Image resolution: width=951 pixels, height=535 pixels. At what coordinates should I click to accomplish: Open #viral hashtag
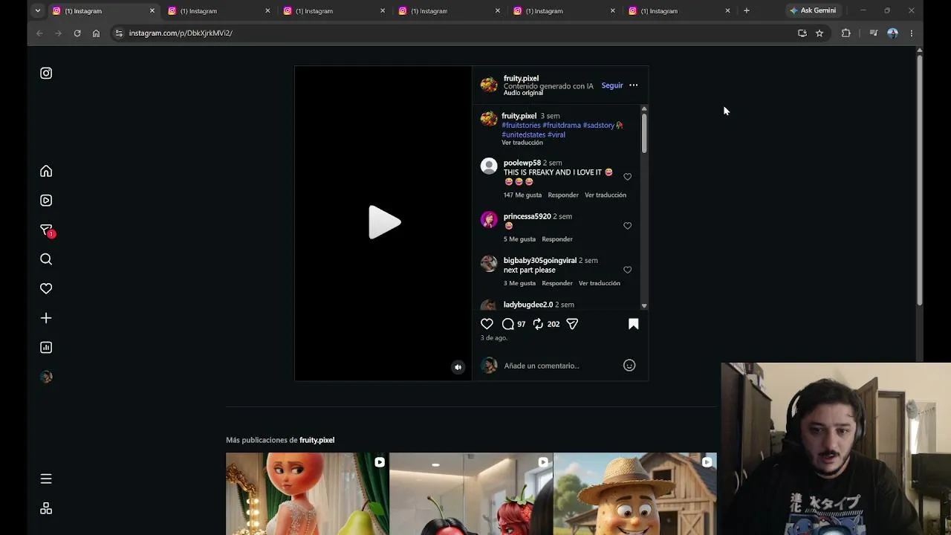[x=556, y=135]
